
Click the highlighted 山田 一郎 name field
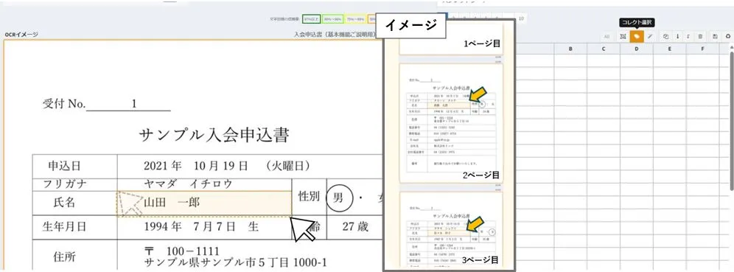coord(204,203)
